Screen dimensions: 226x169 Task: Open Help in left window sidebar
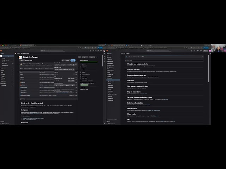(3, 122)
